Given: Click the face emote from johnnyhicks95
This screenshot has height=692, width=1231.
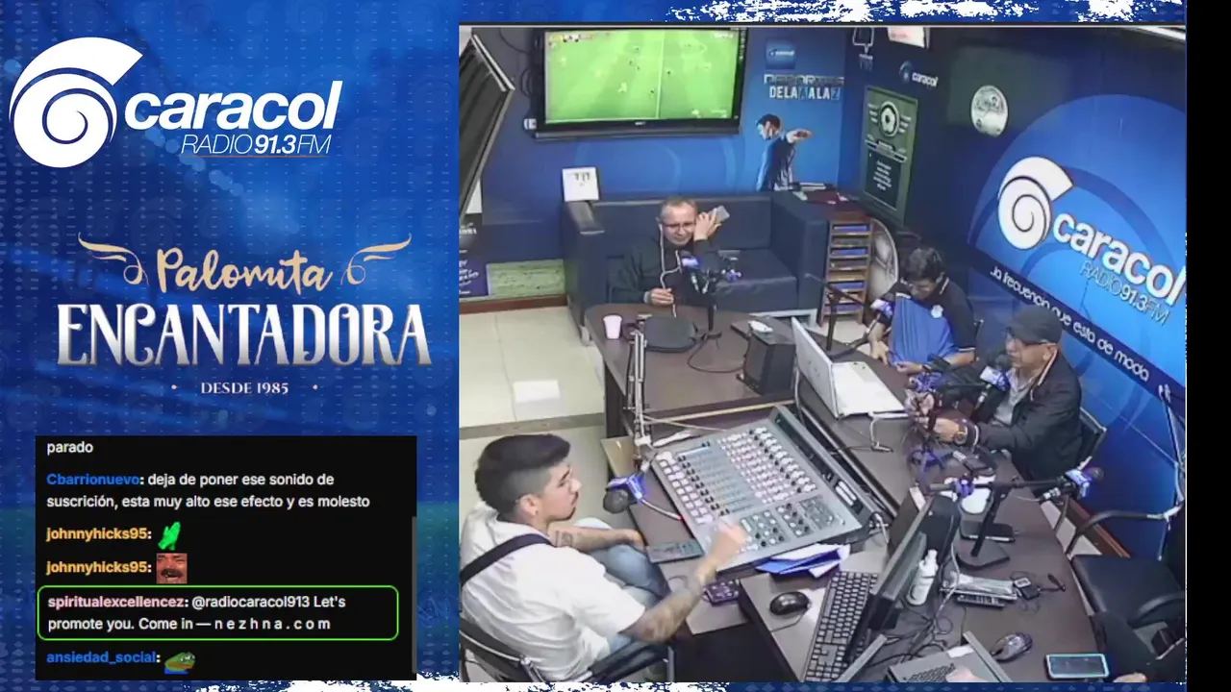Looking at the screenshot, I should pyautogui.click(x=171, y=568).
